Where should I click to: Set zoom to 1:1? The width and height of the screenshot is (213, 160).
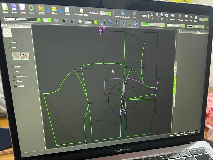click(x=162, y=17)
